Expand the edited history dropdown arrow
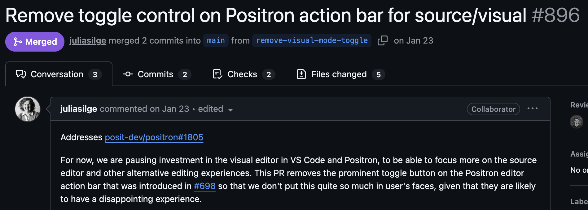Image resolution: width=588 pixels, height=210 pixels. (230, 110)
